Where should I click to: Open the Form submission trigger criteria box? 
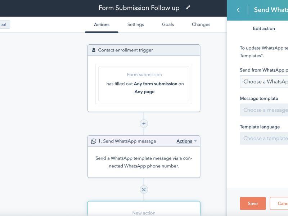coord(144,84)
